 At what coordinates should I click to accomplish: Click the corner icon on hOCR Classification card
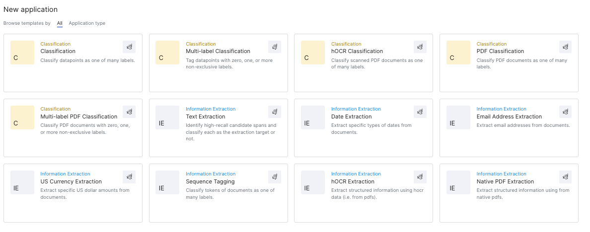click(x=420, y=47)
